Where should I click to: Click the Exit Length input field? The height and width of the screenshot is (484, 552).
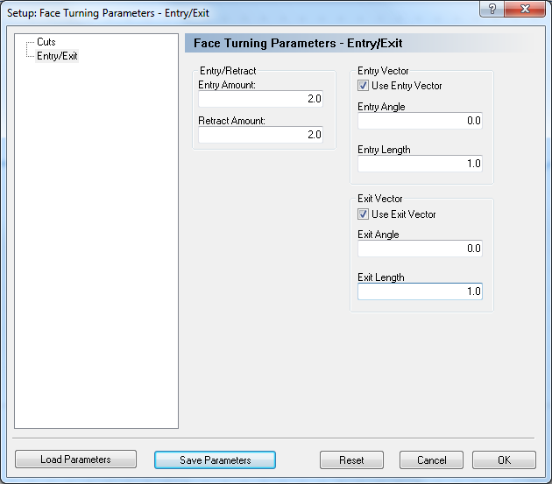pyautogui.click(x=420, y=291)
